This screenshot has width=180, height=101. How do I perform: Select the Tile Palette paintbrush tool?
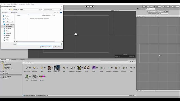155,12
